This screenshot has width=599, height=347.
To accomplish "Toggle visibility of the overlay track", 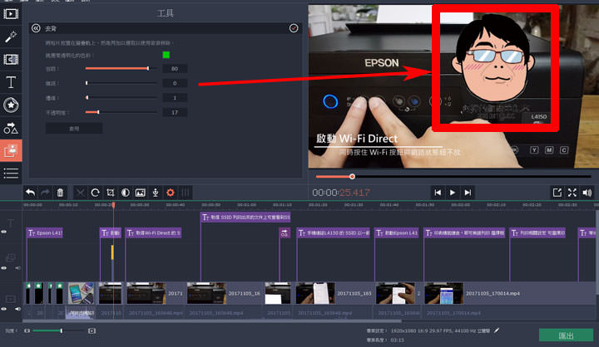I will point(4,268).
